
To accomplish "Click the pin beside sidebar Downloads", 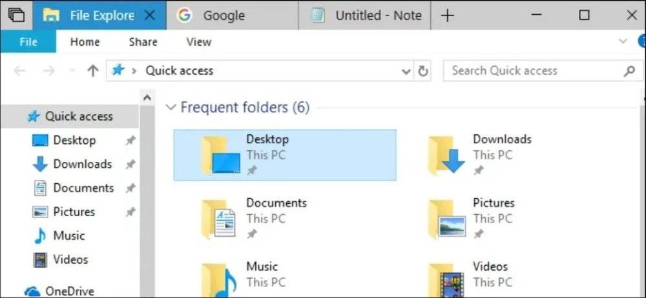I will coord(130,164).
